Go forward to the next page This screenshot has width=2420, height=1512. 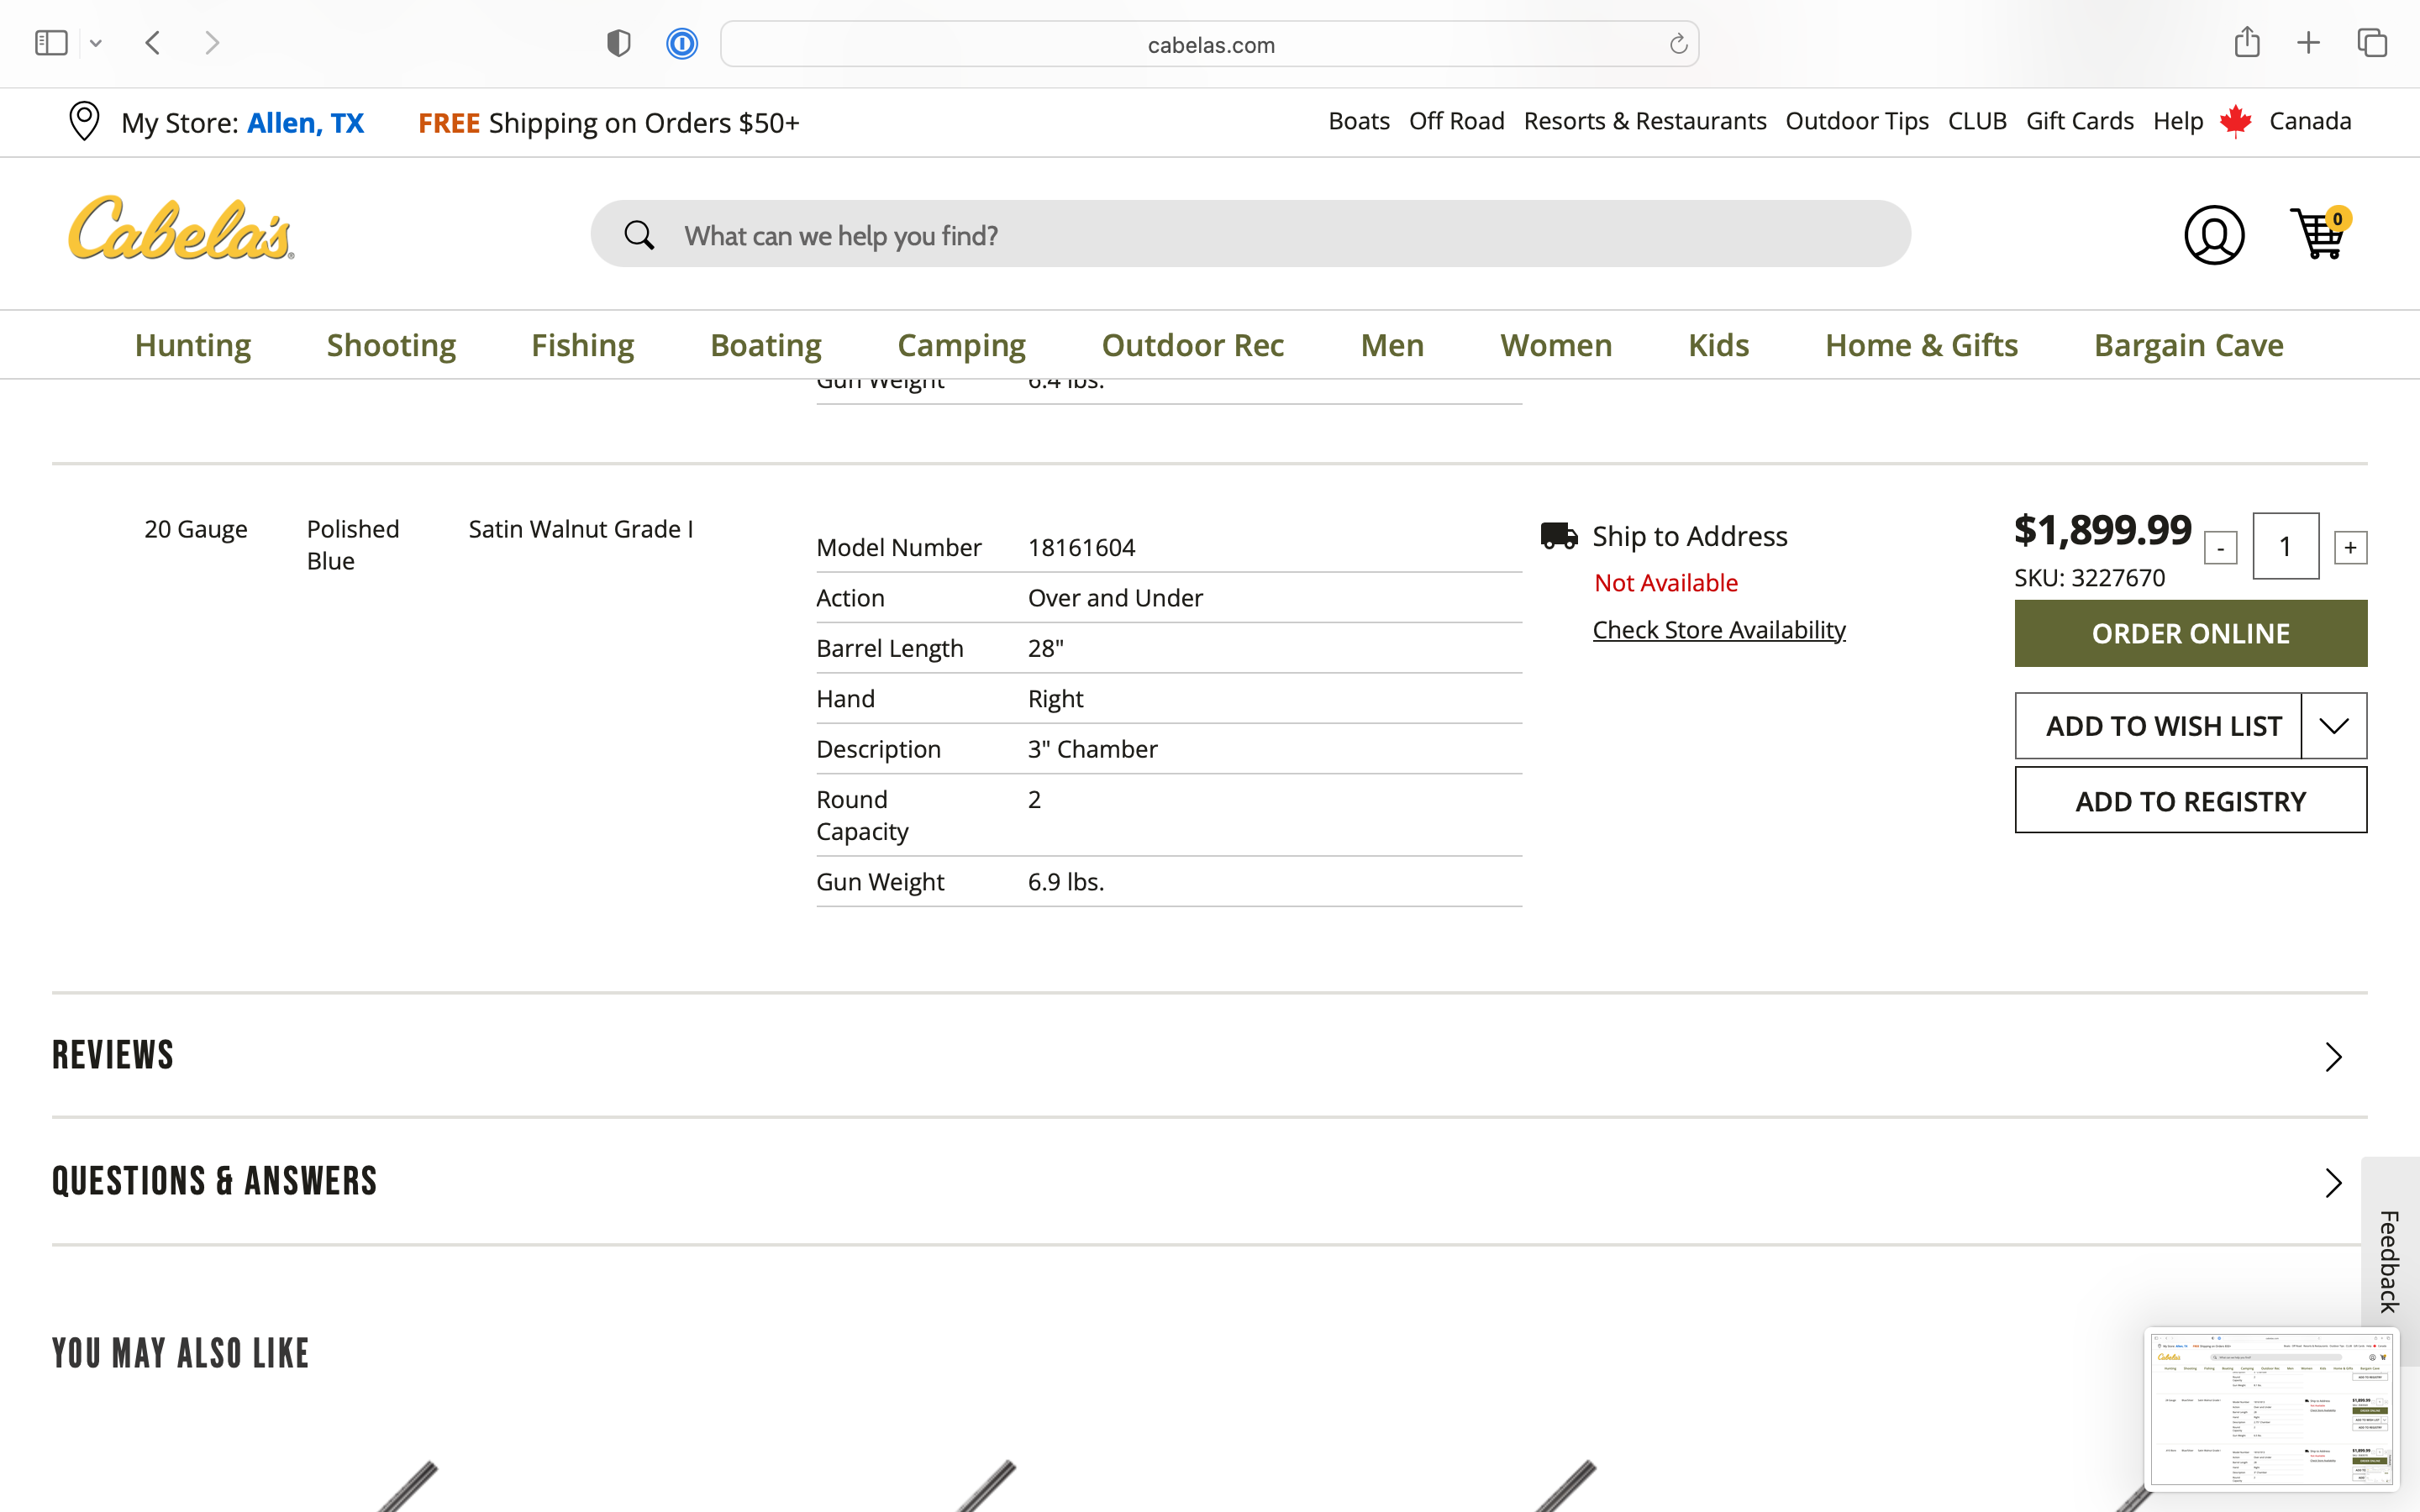212,43
